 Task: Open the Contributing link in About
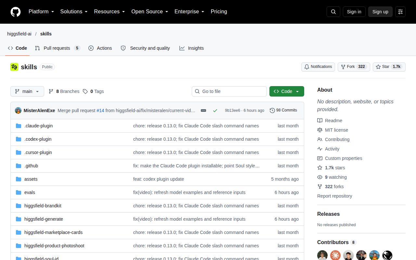click(x=333, y=139)
